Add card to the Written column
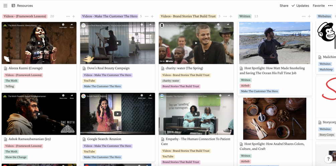The width and height of the screenshot is (336, 166). [x=309, y=16]
